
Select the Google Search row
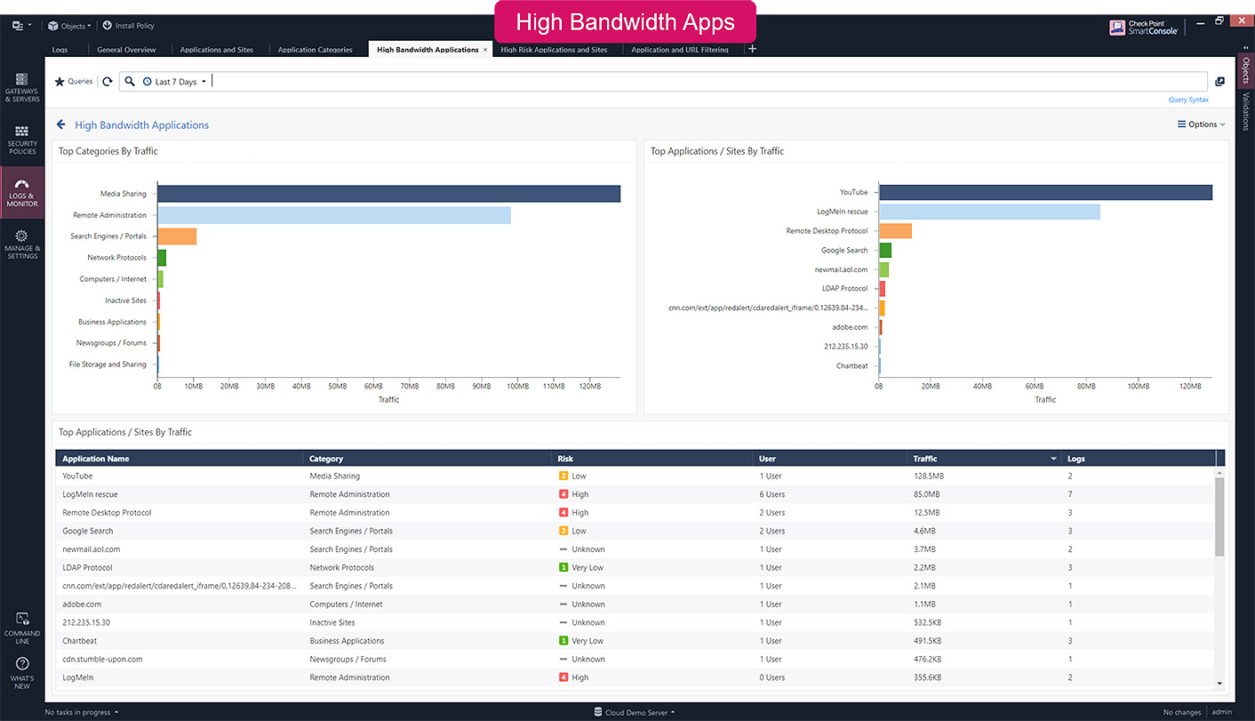point(635,531)
